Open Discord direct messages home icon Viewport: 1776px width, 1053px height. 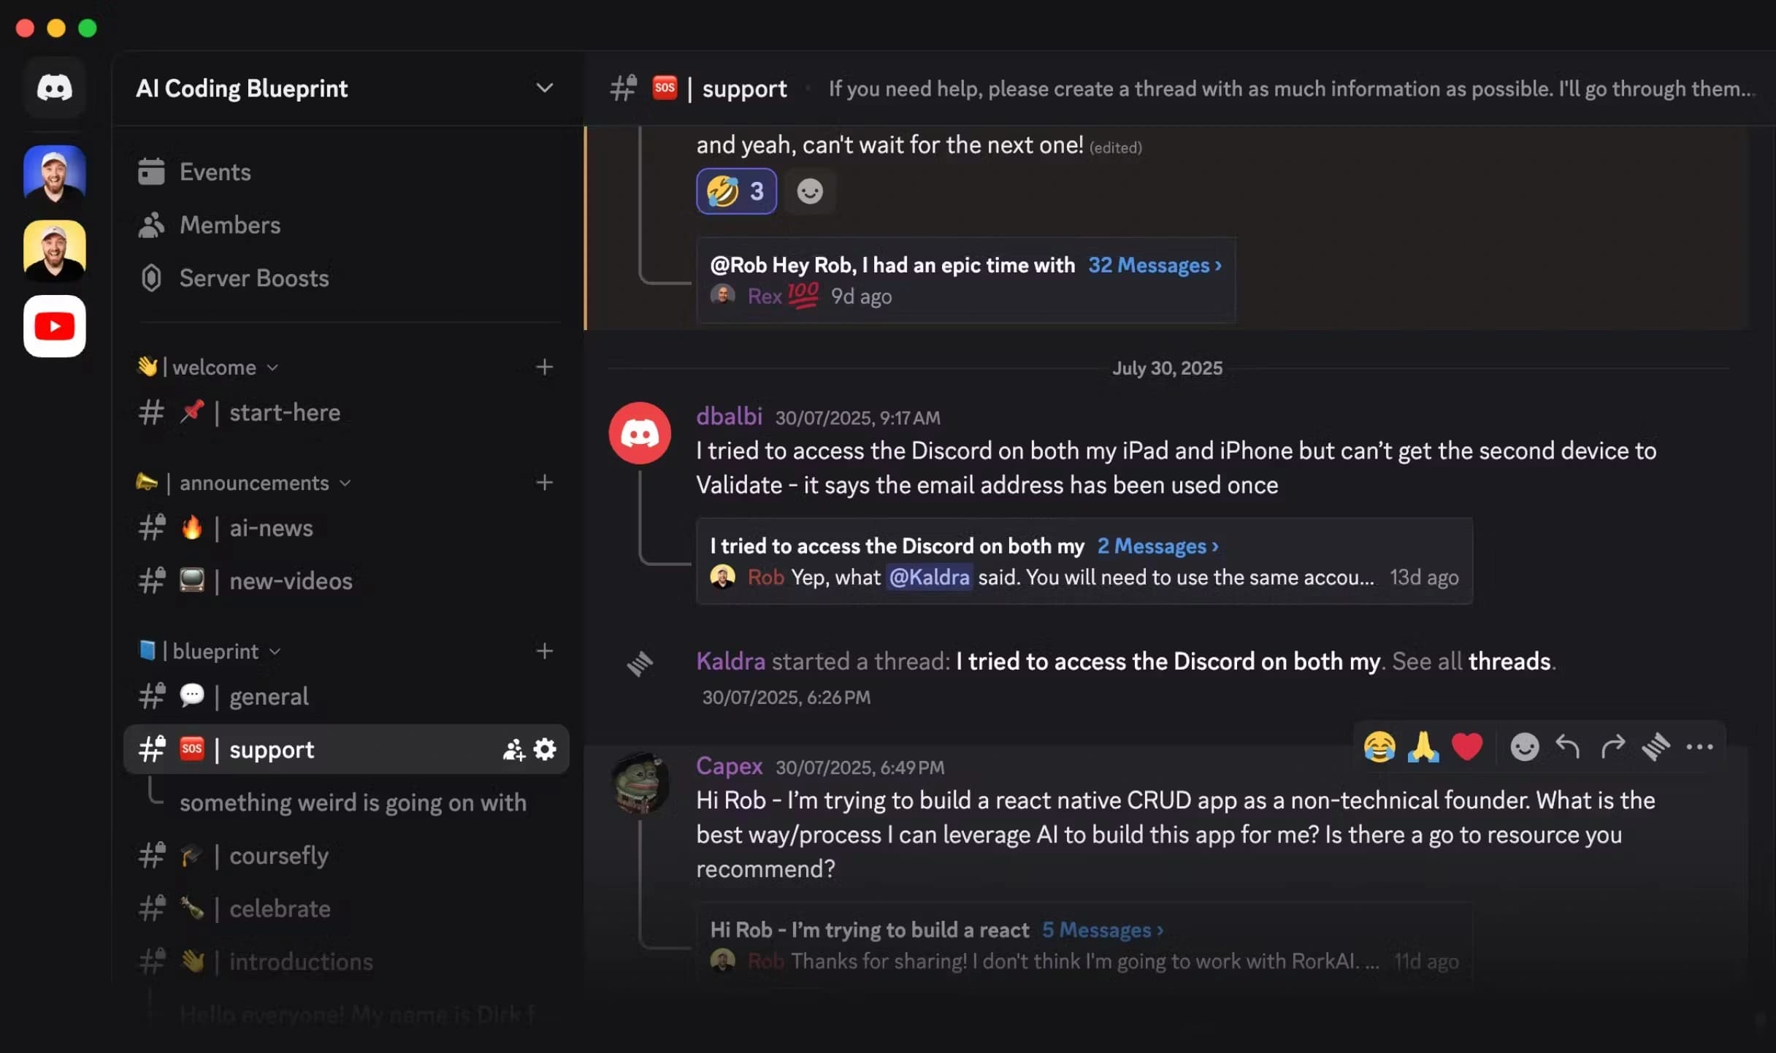tap(55, 88)
